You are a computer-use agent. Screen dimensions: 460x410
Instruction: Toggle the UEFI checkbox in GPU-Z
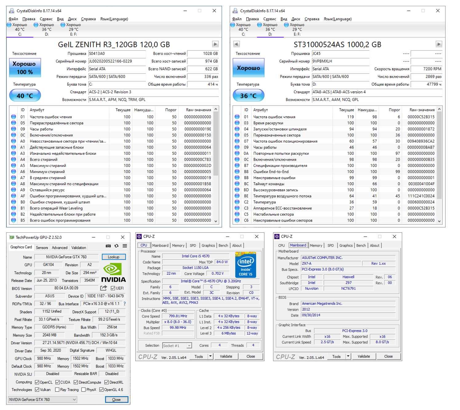click(x=113, y=288)
